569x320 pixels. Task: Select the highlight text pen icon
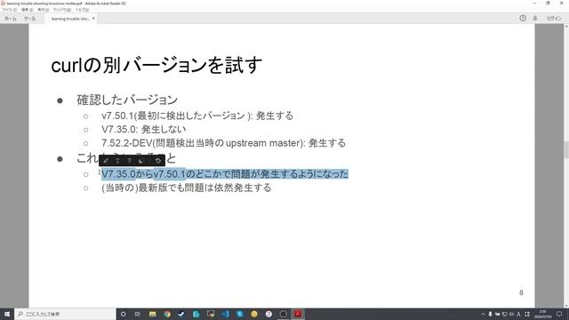(x=106, y=160)
